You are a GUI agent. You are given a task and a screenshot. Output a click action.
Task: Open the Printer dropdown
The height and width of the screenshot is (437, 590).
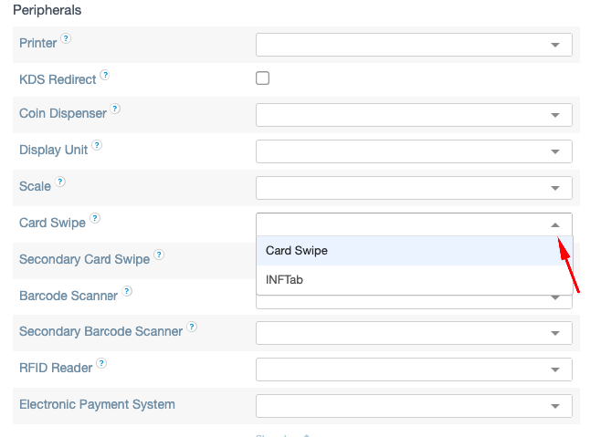tap(414, 44)
